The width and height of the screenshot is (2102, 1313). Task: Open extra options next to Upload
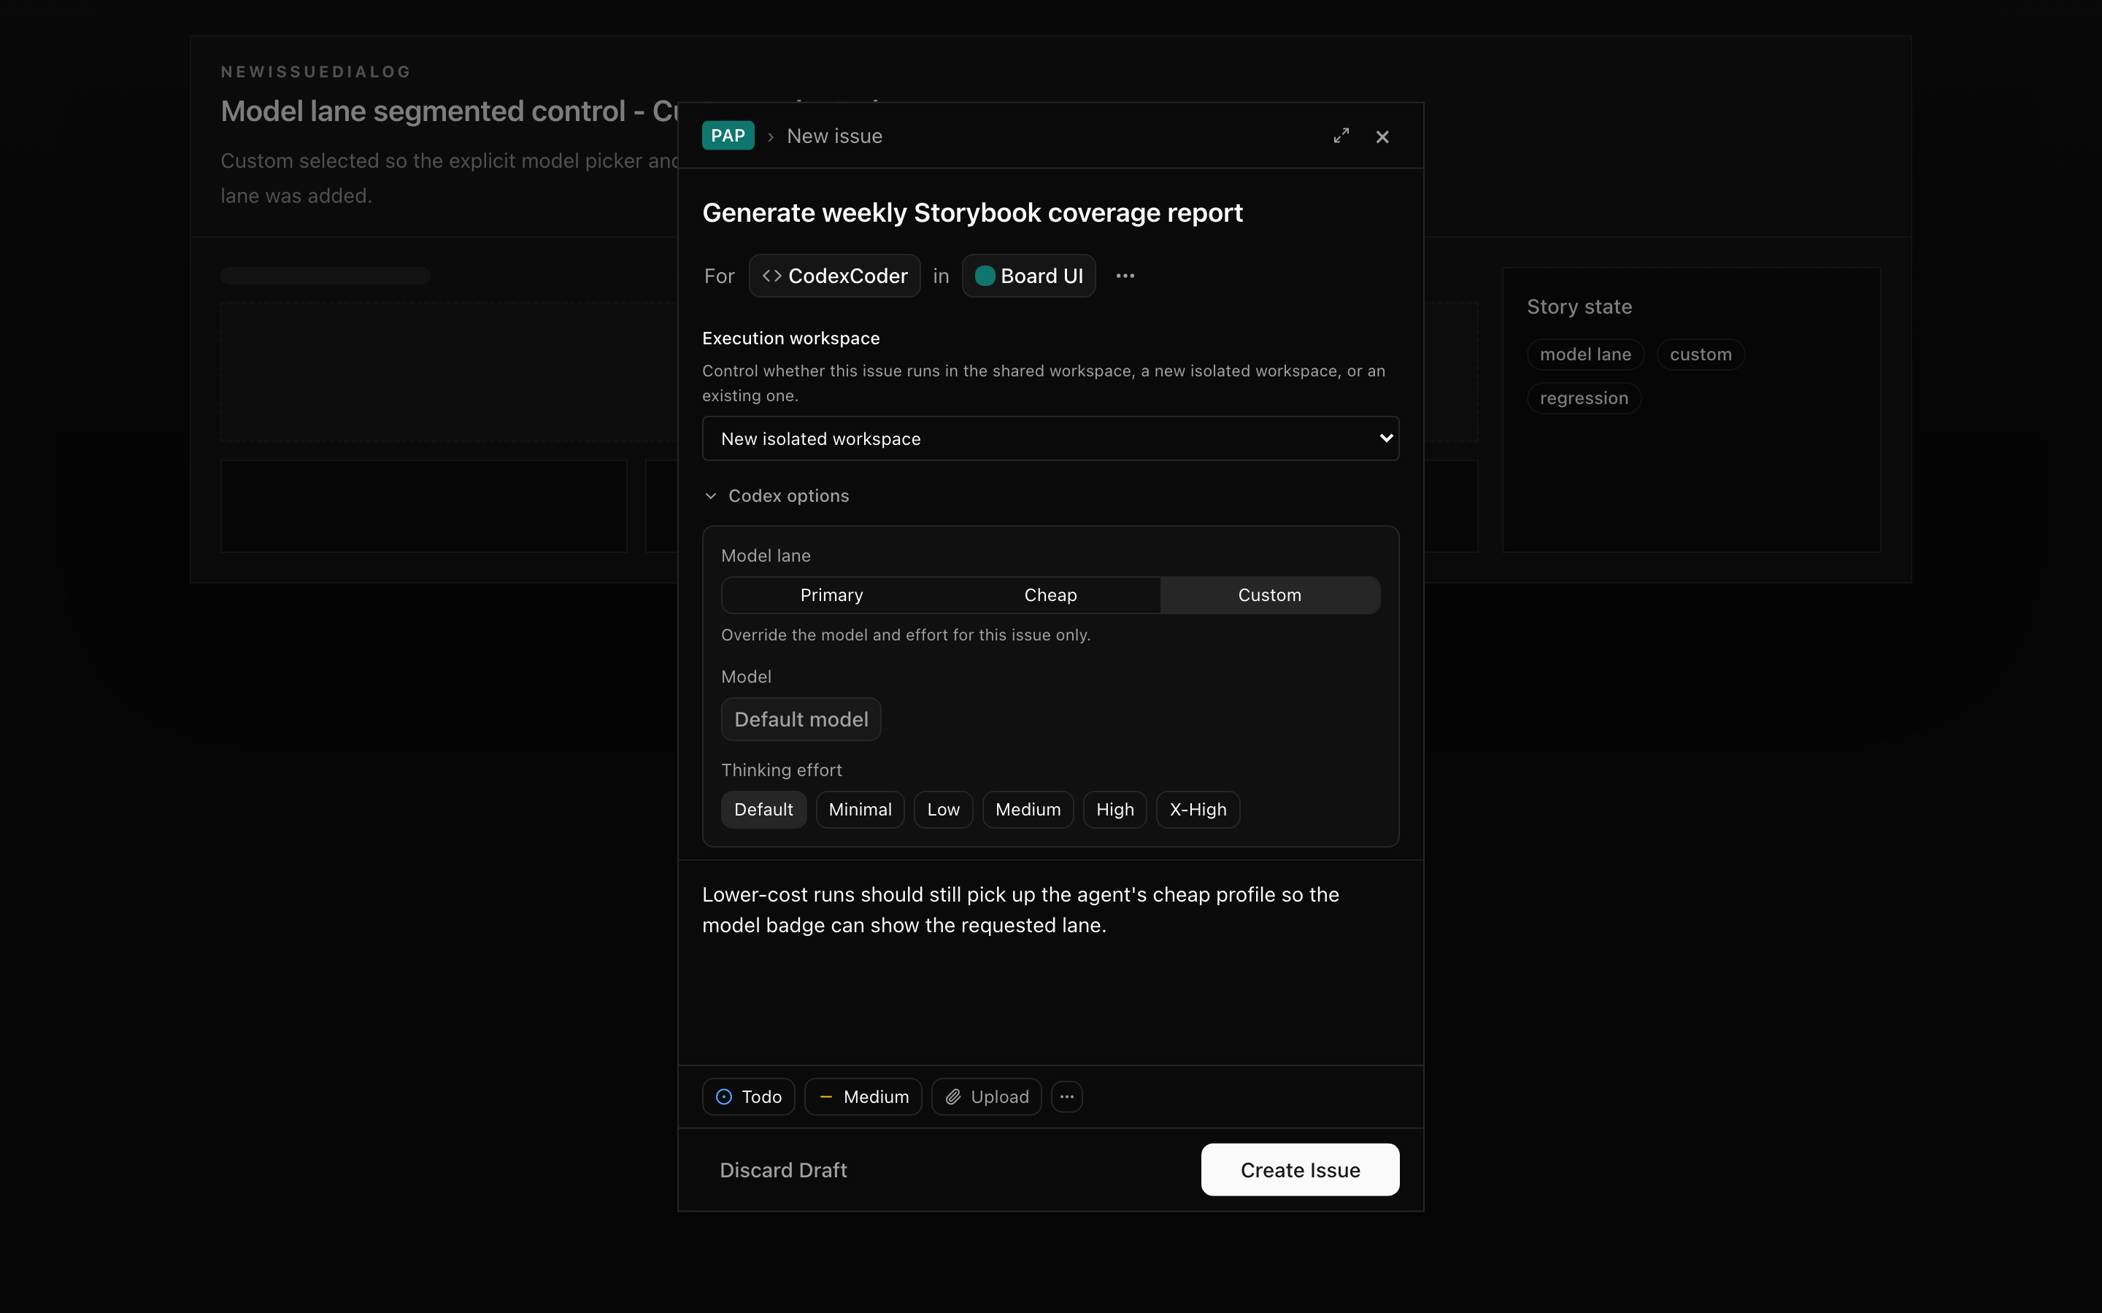tap(1066, 1097)
